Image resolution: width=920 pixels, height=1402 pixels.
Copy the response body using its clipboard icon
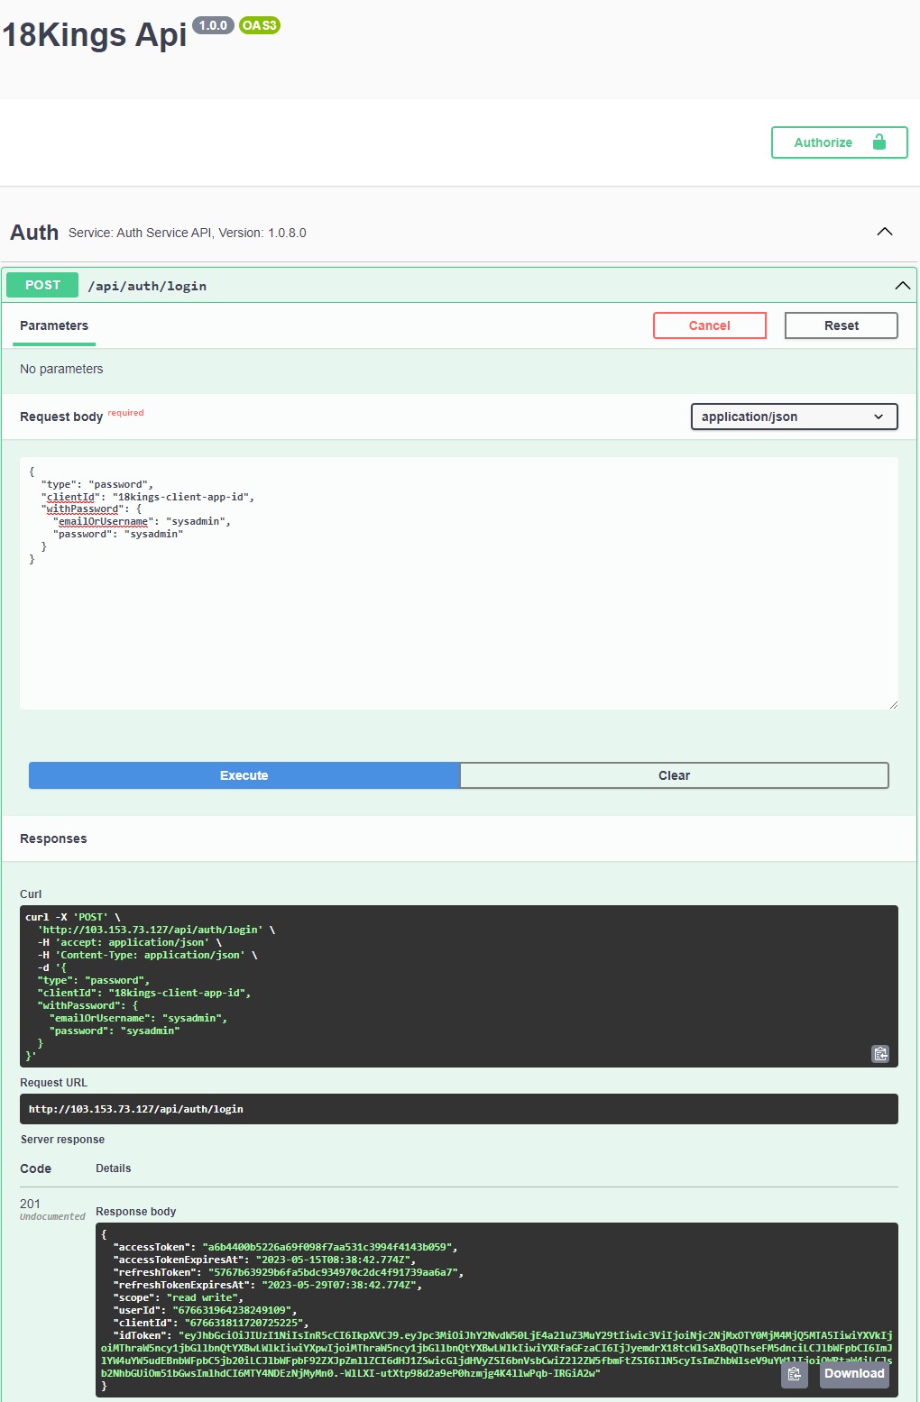795,1374
